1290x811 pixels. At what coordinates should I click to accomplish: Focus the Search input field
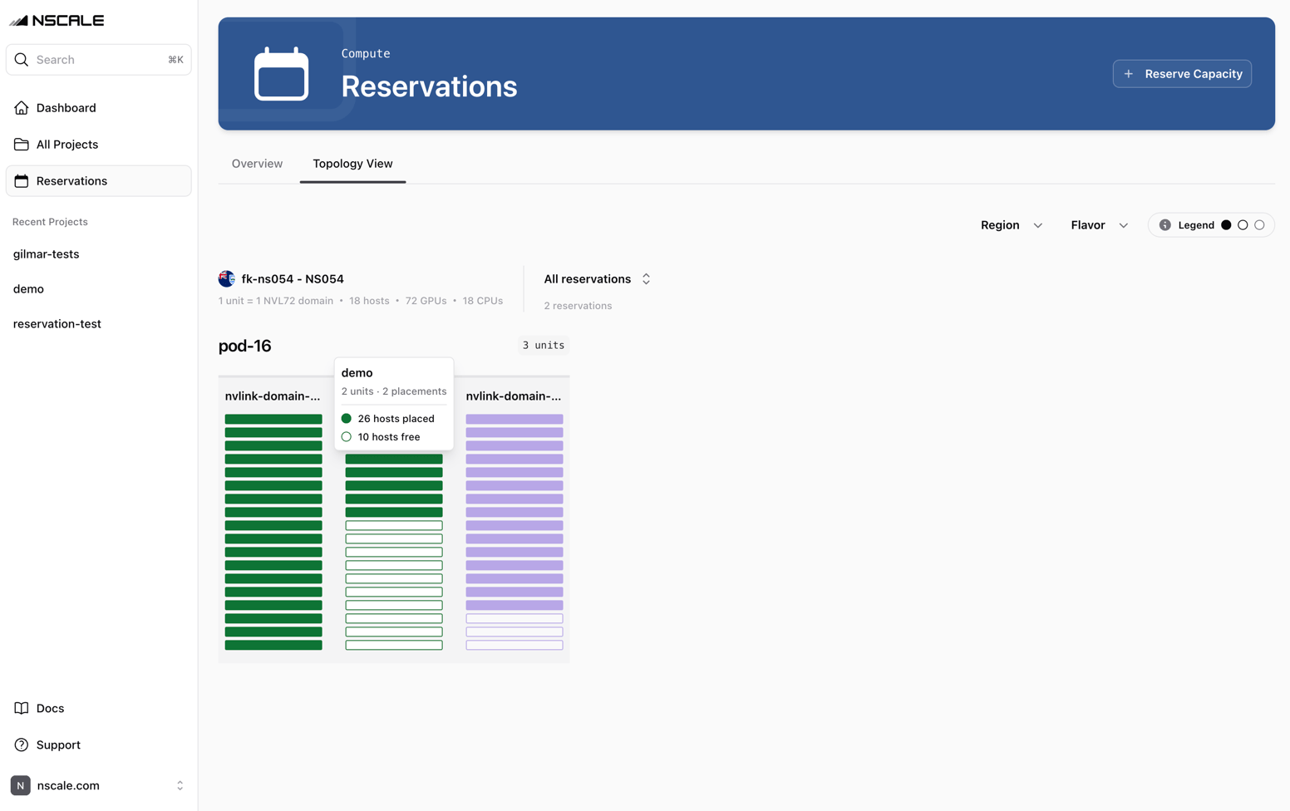click(x=99, y=60)
